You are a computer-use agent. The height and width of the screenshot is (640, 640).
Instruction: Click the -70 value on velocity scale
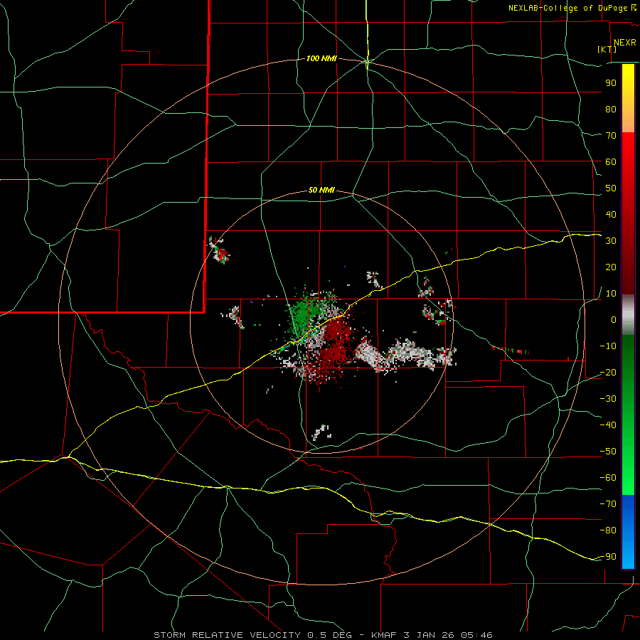point(608,504)
